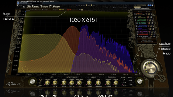
Task: Adjust the Window Opacity slider
Action: coord(130,7)
